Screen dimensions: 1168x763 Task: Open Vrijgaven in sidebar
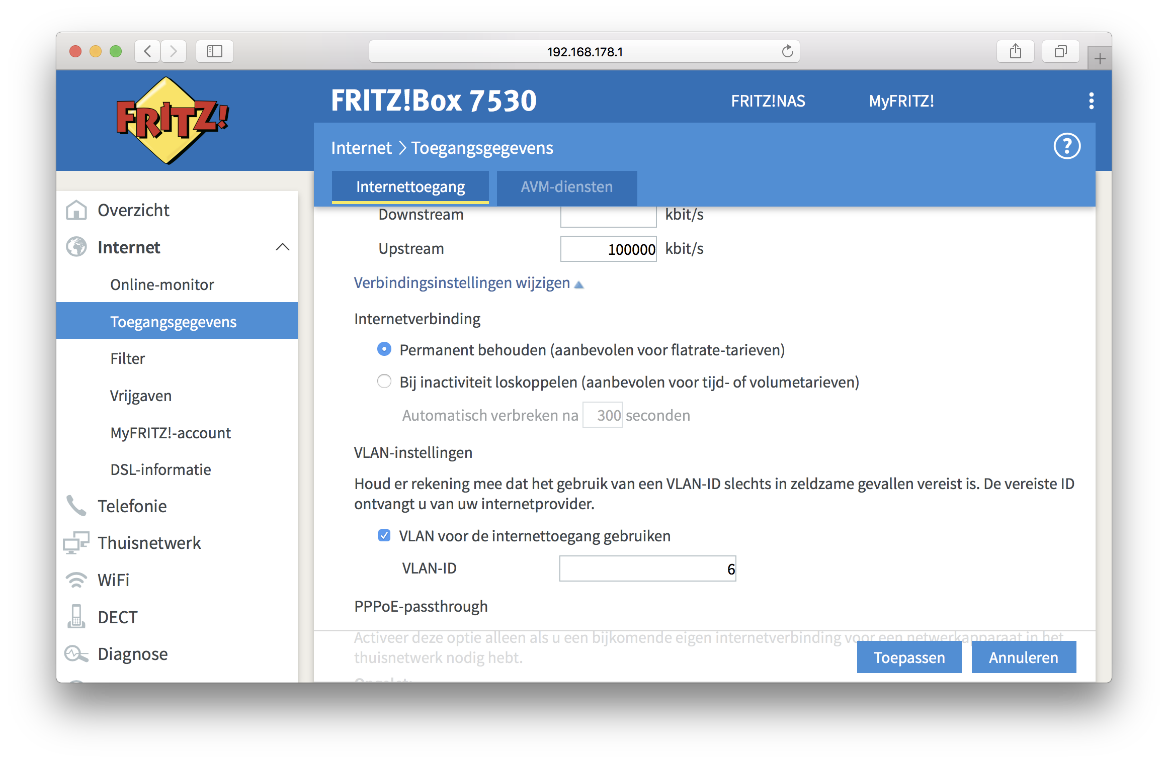click(141, 396)
